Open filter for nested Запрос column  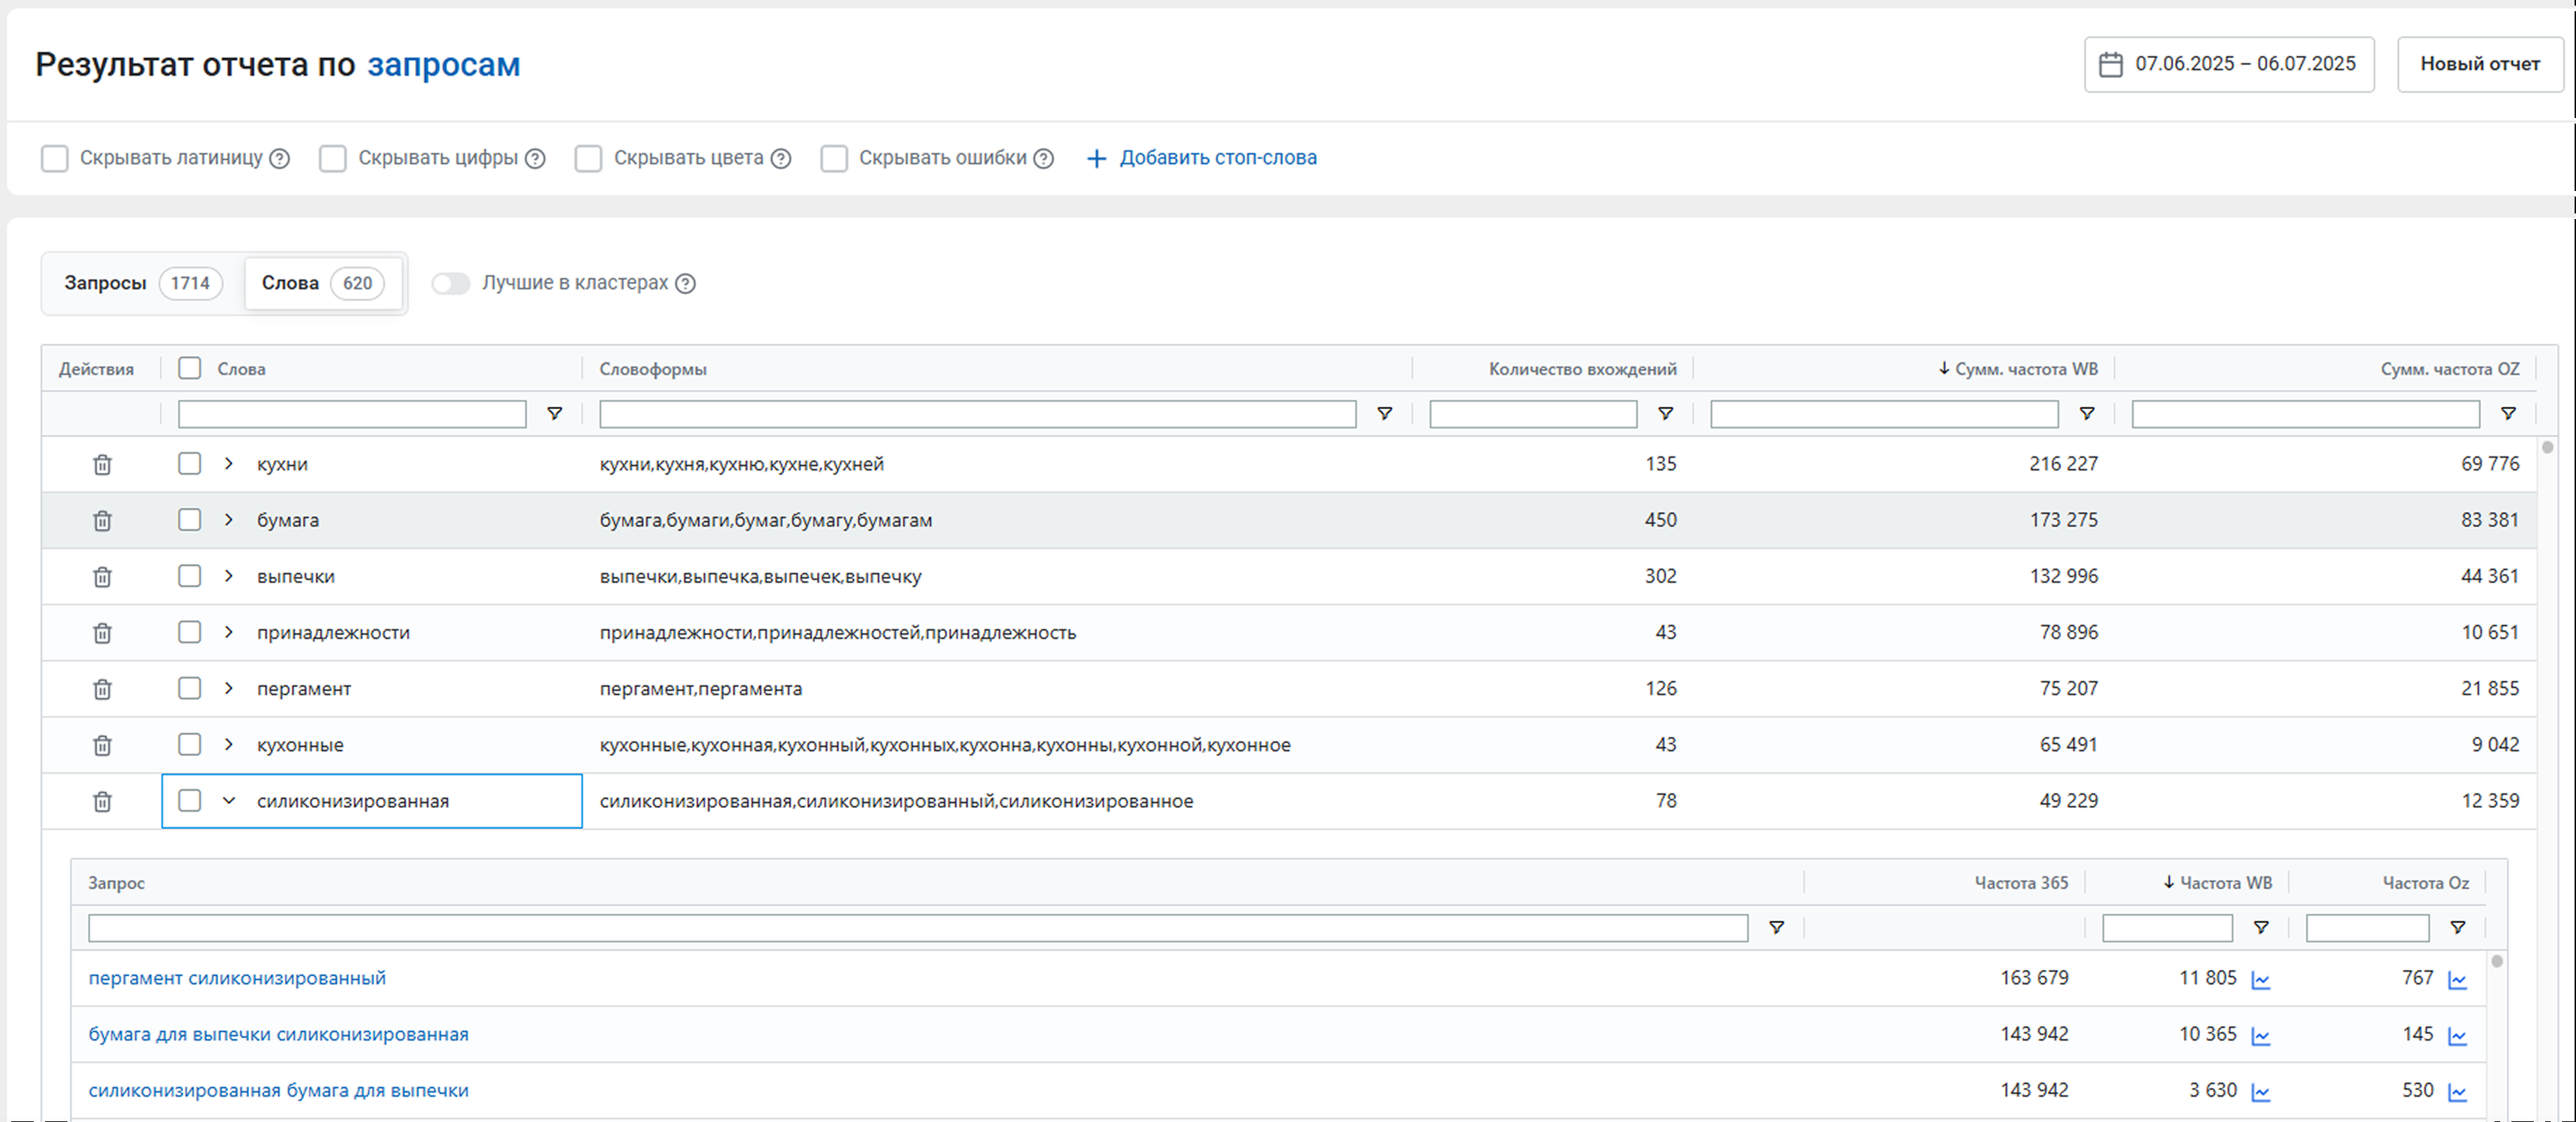[x=1777, y=928]
